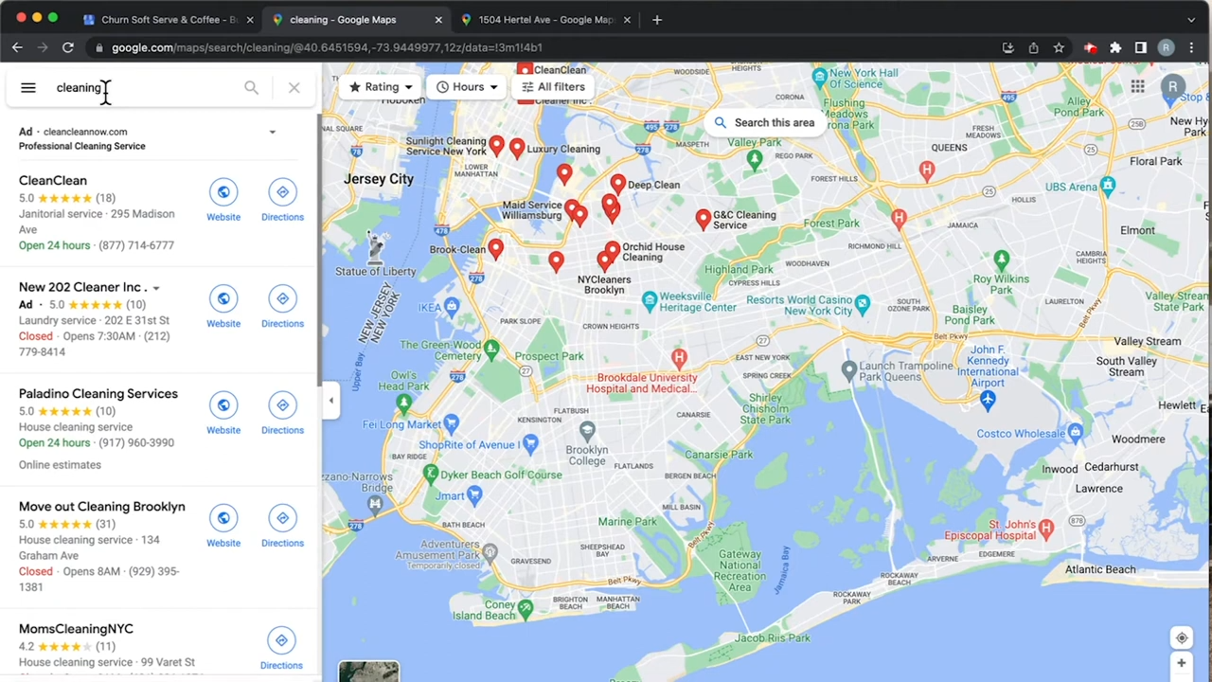The height and width of the screenshot is (682, 1212).
Task: Click the show your location button
Action: pos(1181,637)
